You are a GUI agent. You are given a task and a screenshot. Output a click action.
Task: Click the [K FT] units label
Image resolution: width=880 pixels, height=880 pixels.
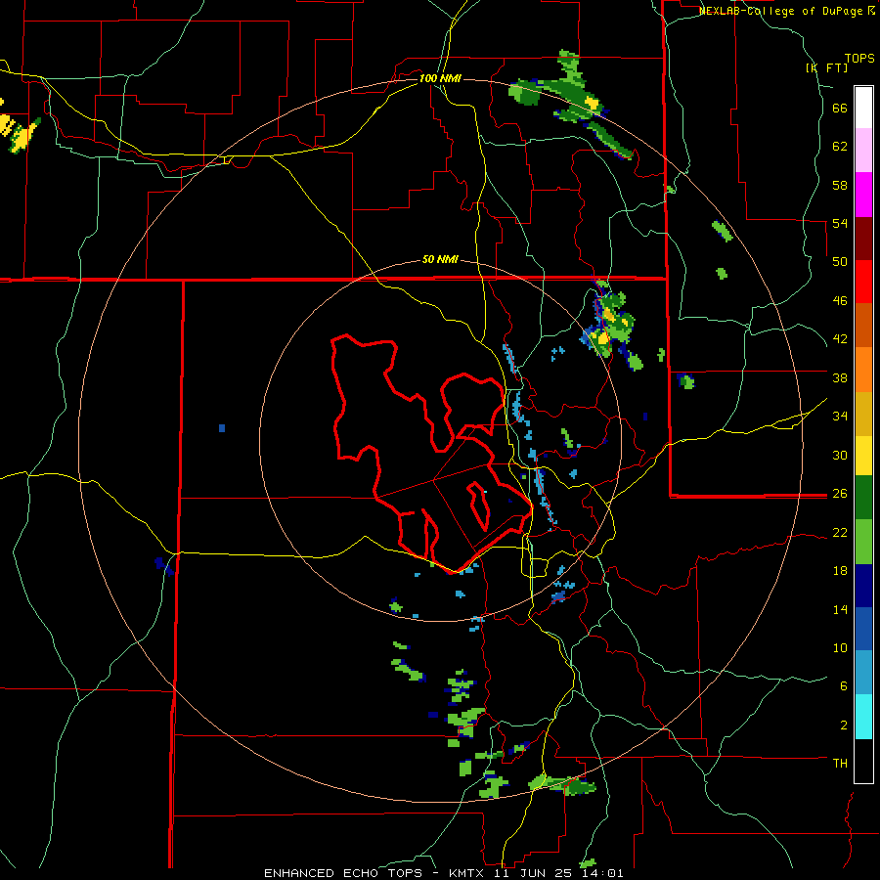[826, 67]
